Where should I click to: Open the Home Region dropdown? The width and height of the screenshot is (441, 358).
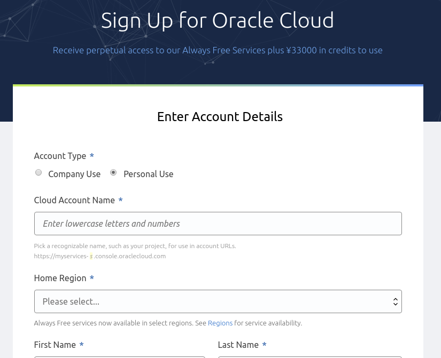point(218,301)
